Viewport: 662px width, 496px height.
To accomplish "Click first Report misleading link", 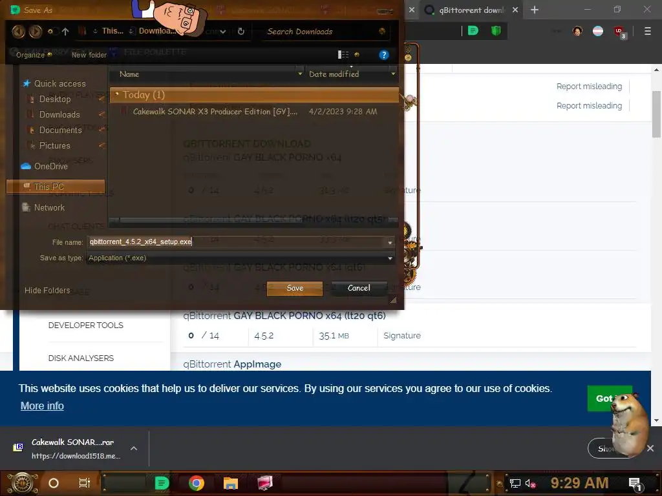I will (x=589, y=87).
